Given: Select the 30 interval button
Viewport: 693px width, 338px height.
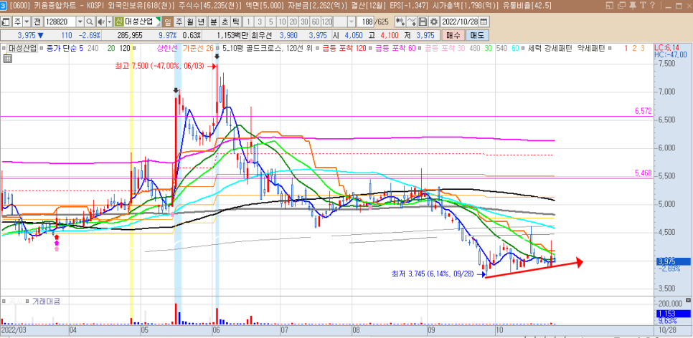Looking at the screenshot, I should (x=304, y=21).
